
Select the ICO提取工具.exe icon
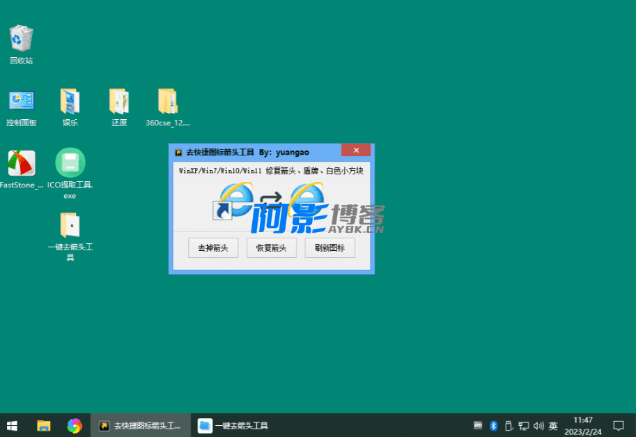click(70, 163)
